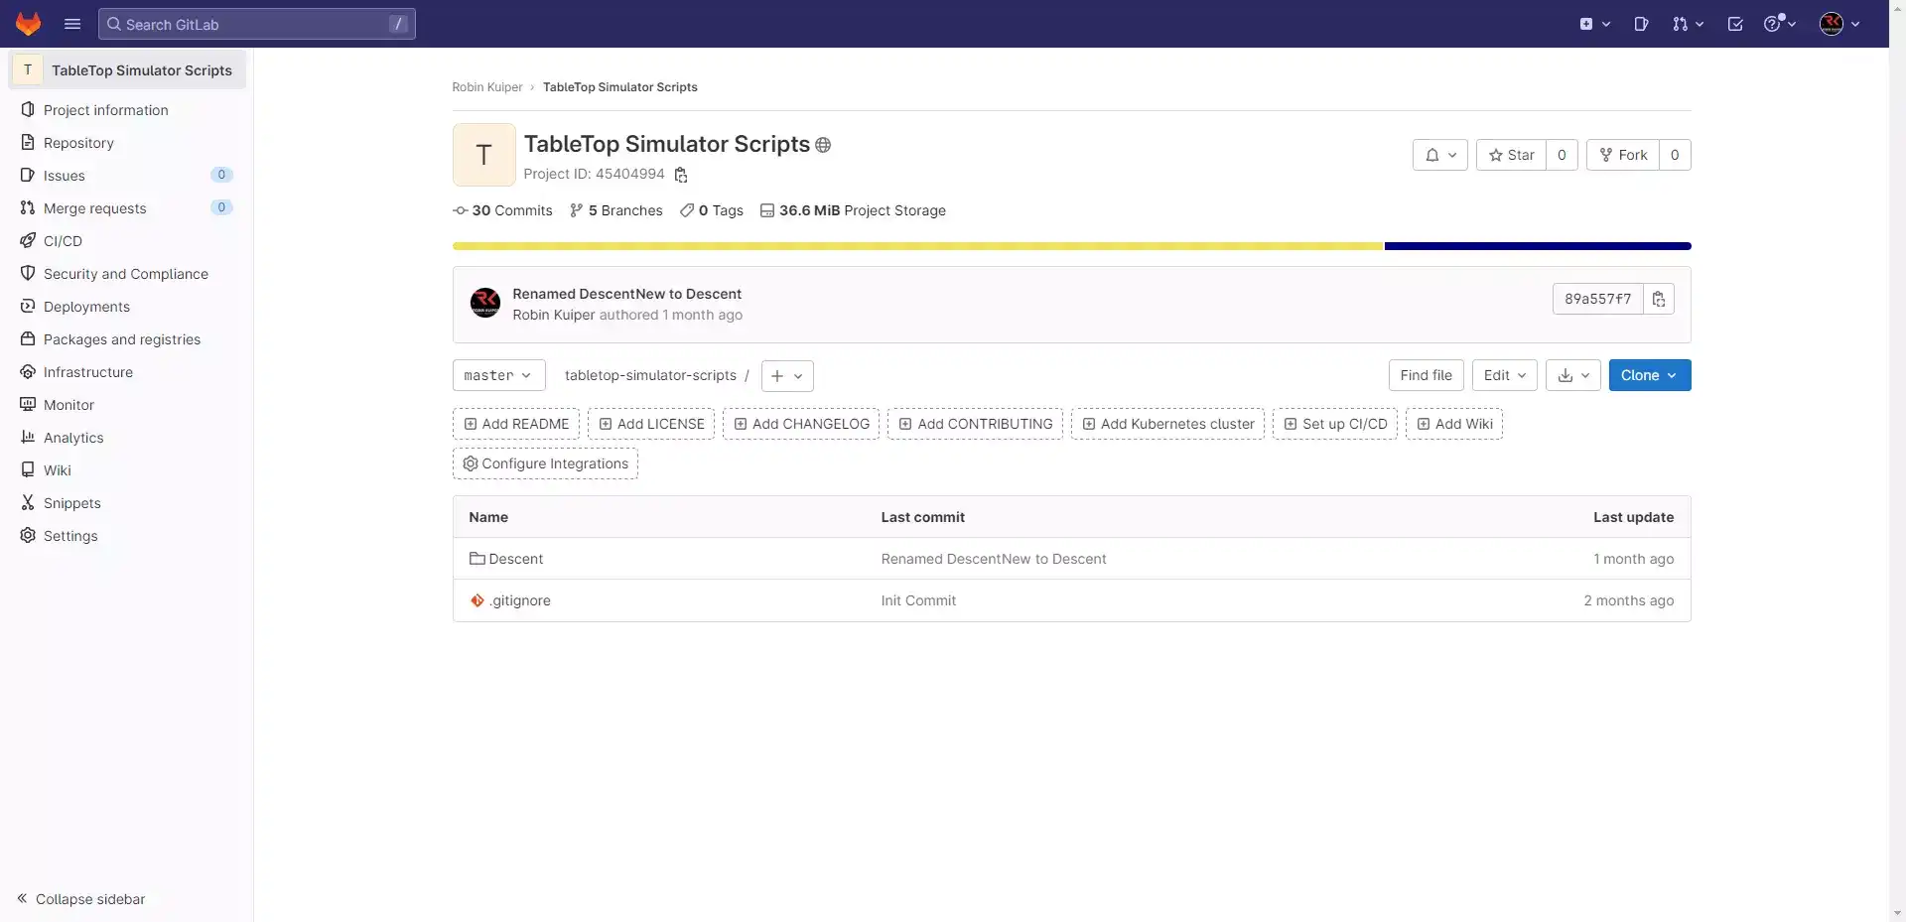Viewport: 1906px width, 922px height.
Task: Open the Renamed DescentNew to Descent commit title
Action: click(x=626, y=294)
